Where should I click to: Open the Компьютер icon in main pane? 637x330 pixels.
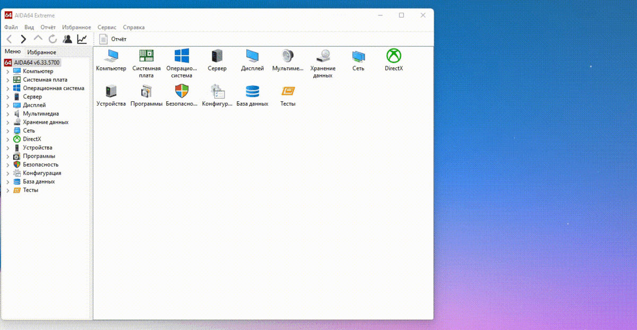pos(111,56)
